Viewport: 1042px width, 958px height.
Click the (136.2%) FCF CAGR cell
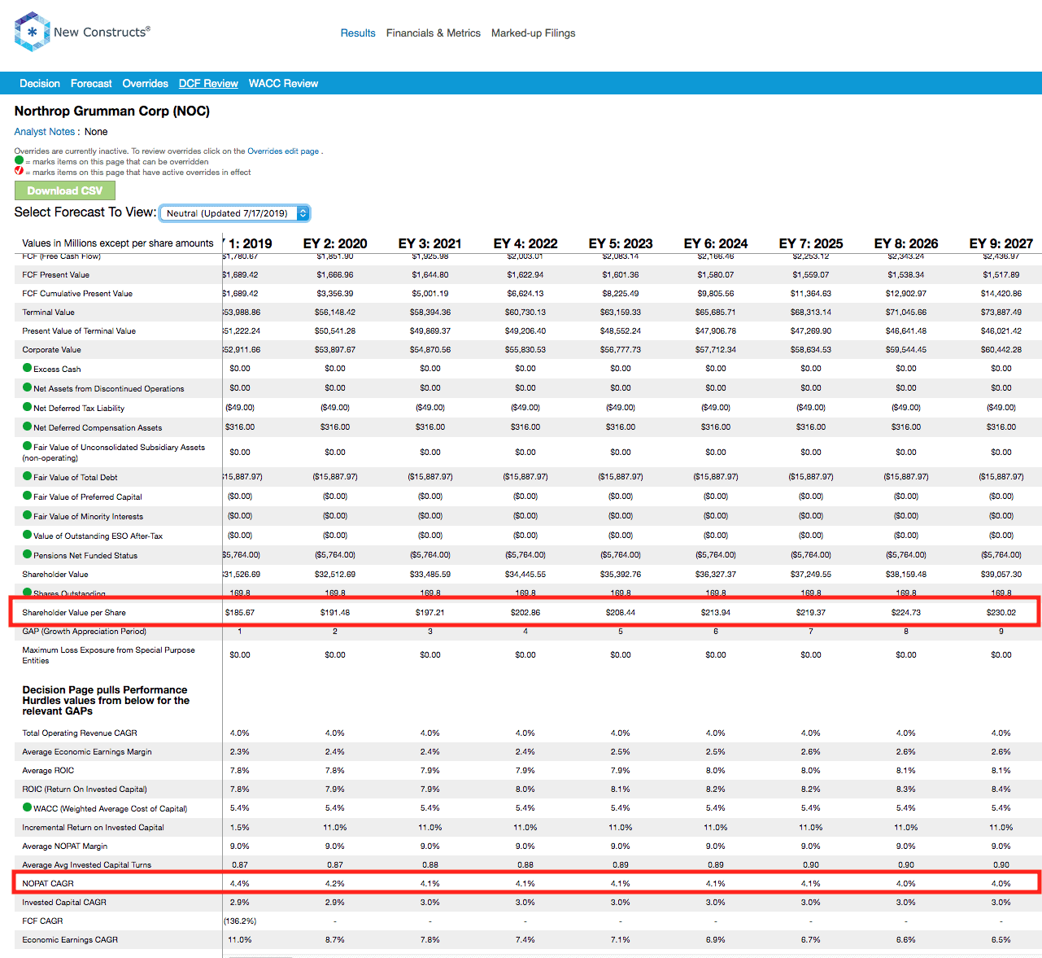240,921
